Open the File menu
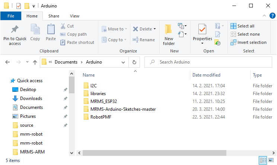The height and width of the screenshot is (165, 277). click(11, 16)
